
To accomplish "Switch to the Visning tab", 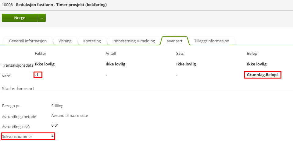I will pos(65,41).
